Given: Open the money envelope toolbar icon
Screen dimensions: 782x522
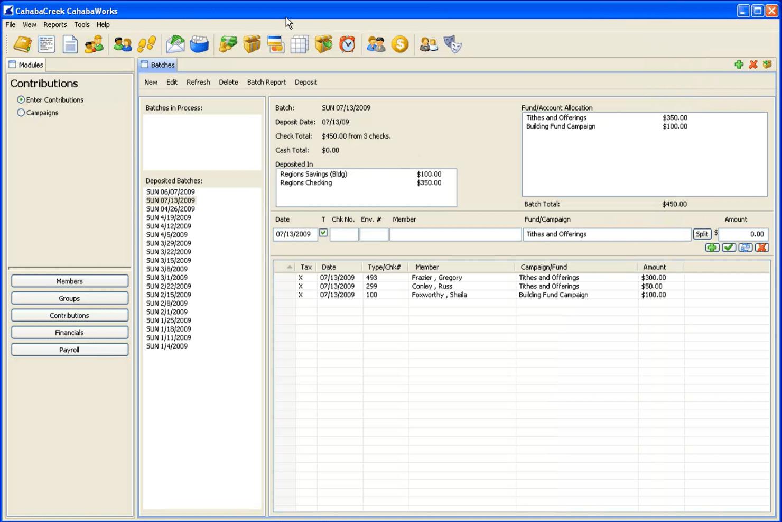Looking at the screenshot, I should click(175, 44).
